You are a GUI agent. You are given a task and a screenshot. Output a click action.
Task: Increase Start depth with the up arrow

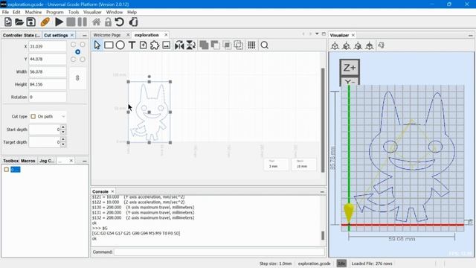coord(62,127)
